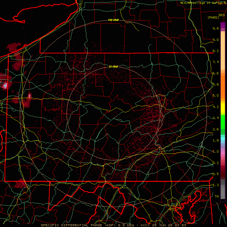Viewport: 227px width, 227px height.
Task: Click the bright pink-and-cyan echo at the left edge
Action: pos(5,86)
